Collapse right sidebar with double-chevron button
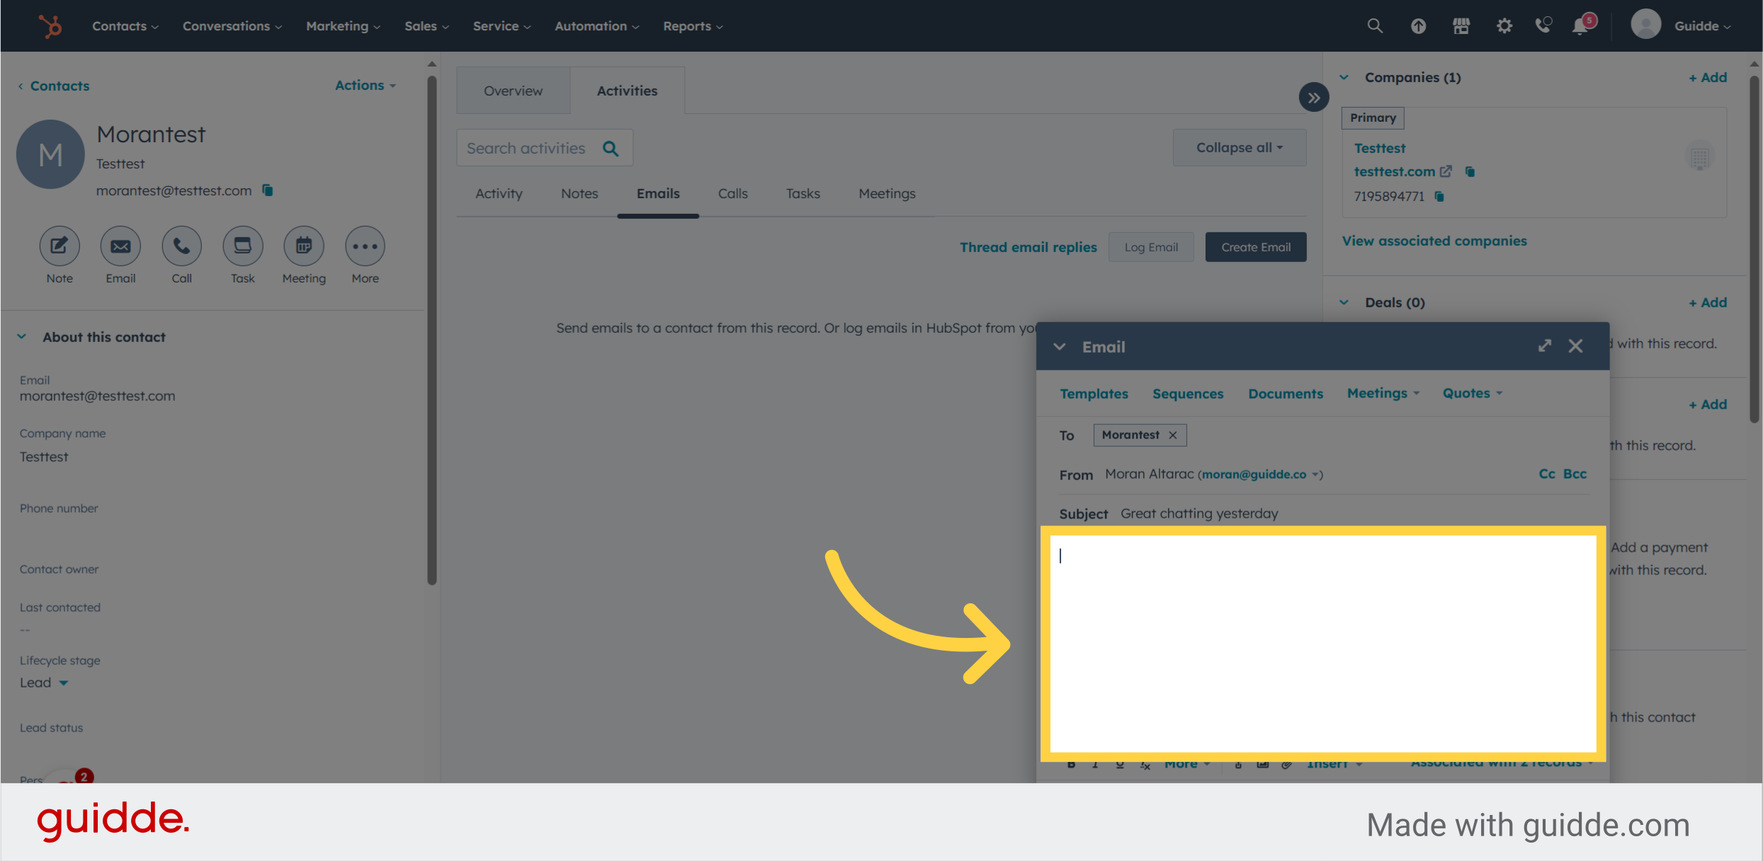Image resolution: width=1763 pixels, height=861 pixels. [x=1314, y=98]
